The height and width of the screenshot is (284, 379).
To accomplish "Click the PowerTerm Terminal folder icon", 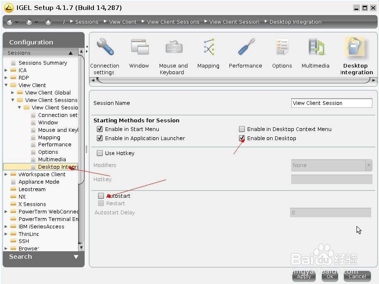I will [x=13, y=219].
